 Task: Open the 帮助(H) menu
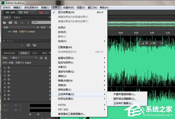coord(104,8)
